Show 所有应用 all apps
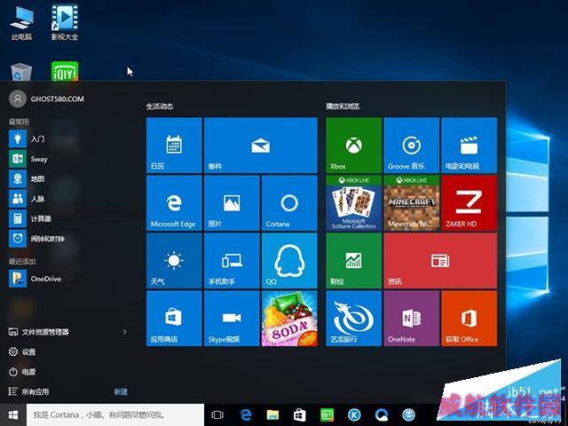Screen dimensions: 568x426 click(x=28, y=391)
